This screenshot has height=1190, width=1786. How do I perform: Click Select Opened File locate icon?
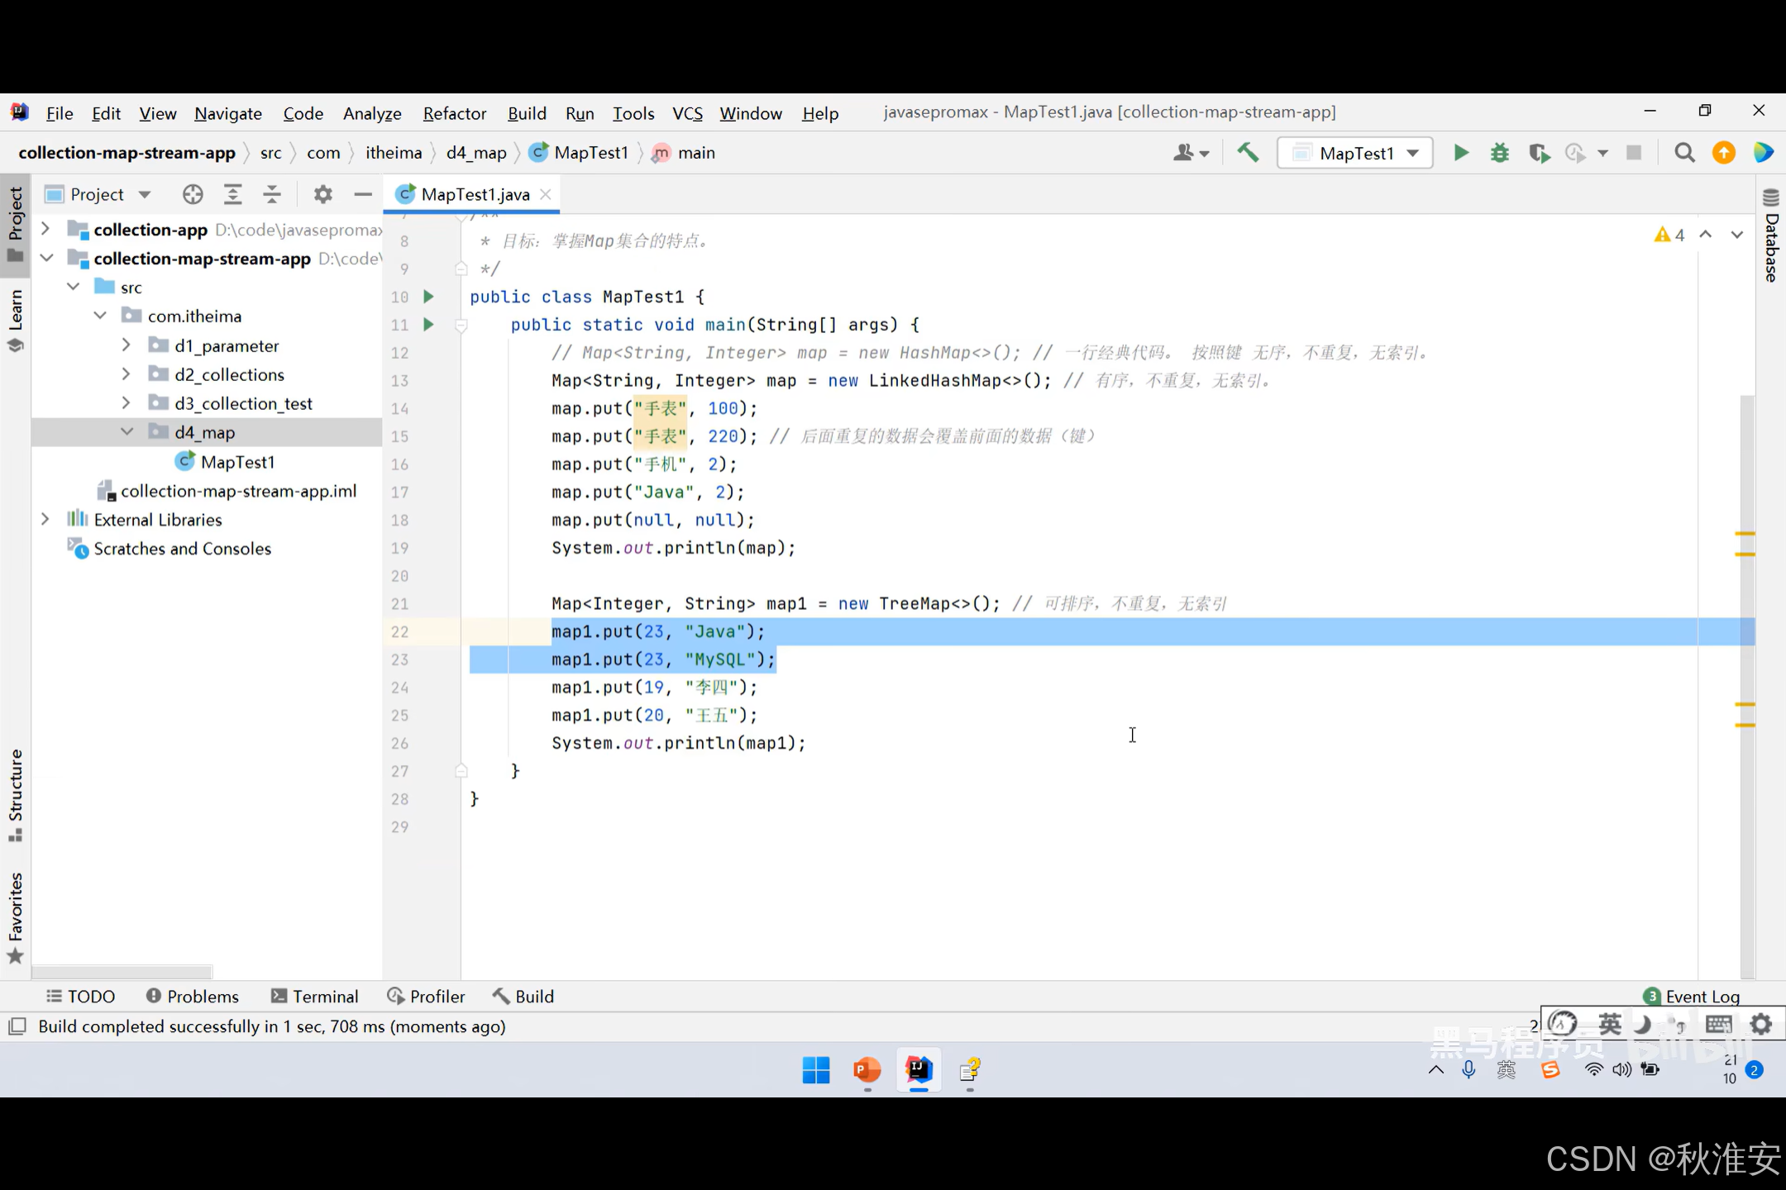point(193,194)
